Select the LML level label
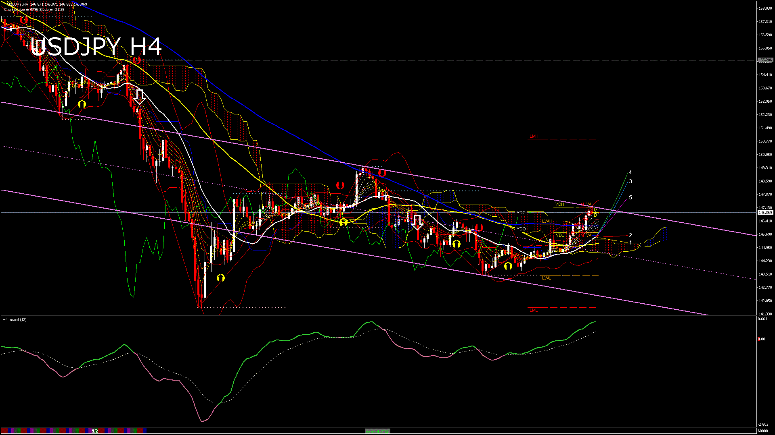 coord(534,310)
